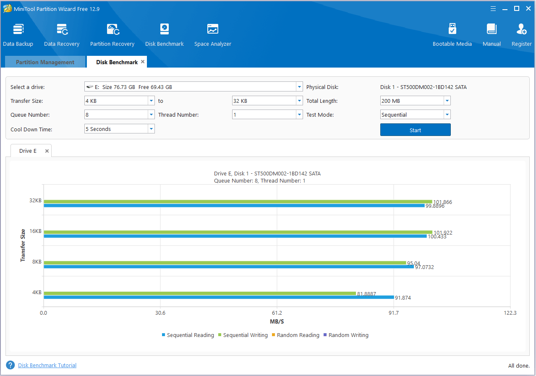The width and height of the screenshot is (536, 376).
Task: Click the help question mark icon
Action: [x=10, y=365]
